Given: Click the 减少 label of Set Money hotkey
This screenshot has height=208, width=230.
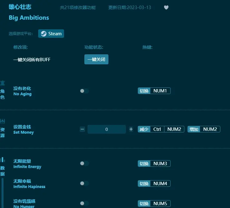Looking at the screenshot, I should pos(144,129).
